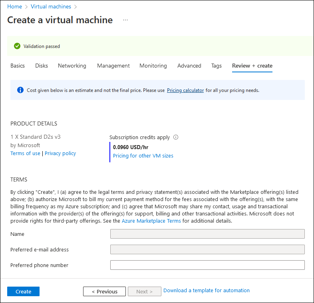Click the 1 X Standard D2s v3 text
The height and width of the screenshot is (303, 314).
tap(36, 137)
